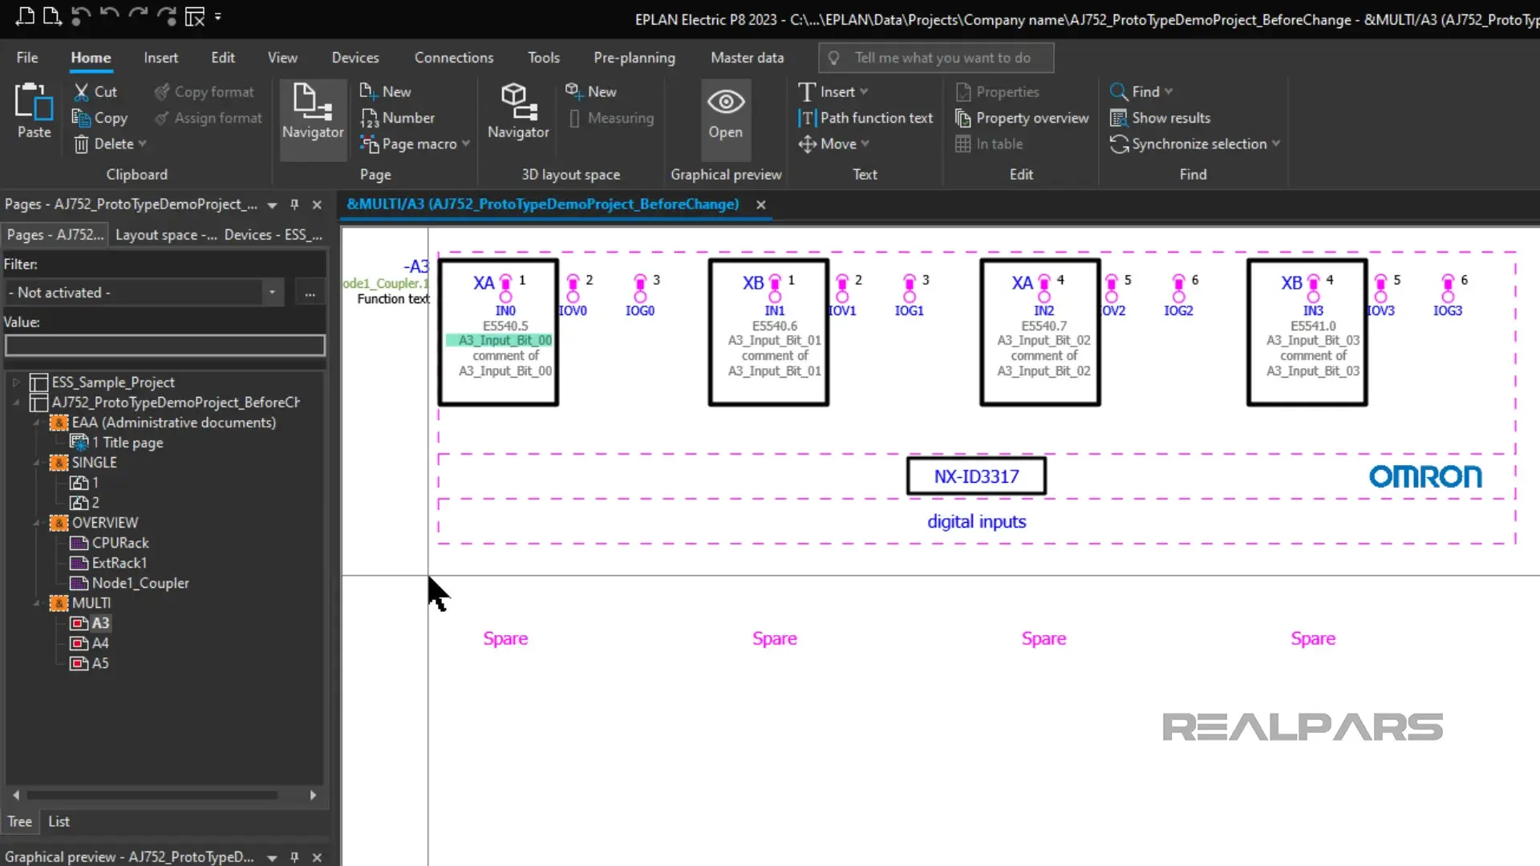Open the Delete dropdown arrow
The image size is (1540, 866).
point(143,144)
